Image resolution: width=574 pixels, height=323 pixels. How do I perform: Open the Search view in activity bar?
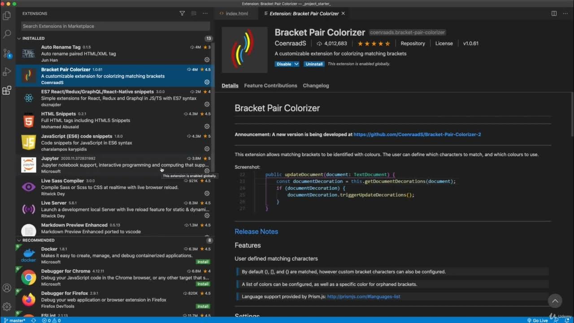point(7,34)
